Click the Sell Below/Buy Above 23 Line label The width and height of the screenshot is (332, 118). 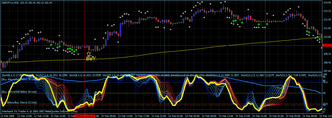pyautogui.click(x=19, y=102)
